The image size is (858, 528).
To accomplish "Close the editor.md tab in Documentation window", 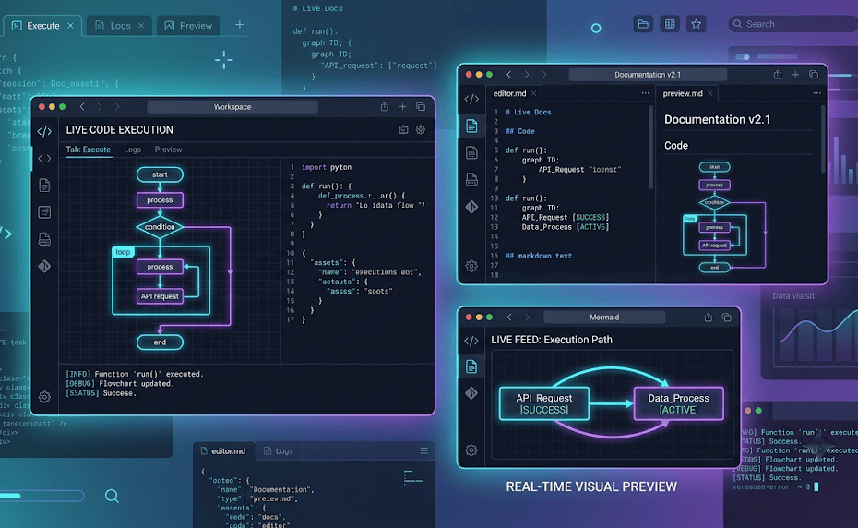I will [x=533, y=93].
